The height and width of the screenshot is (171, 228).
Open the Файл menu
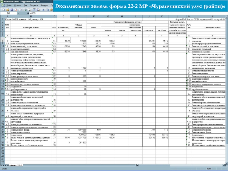pyautogui.click(x=9, y=5)
